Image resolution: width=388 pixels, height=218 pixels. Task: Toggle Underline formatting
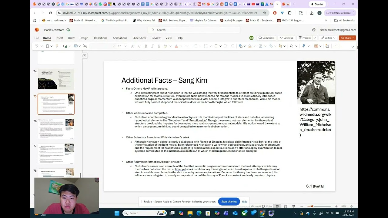pos(159,46)
